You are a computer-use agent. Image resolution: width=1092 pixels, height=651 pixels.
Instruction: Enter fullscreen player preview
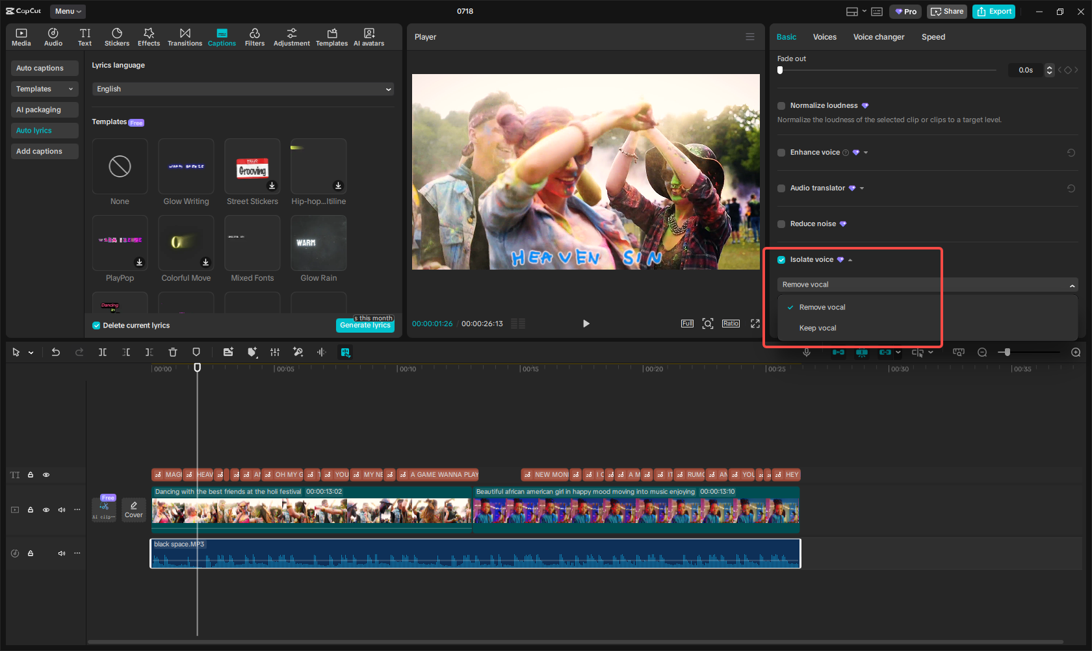[x=755, y=324]
